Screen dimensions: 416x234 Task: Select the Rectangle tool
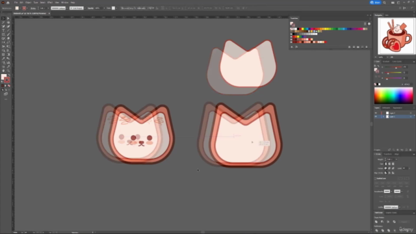3,34
